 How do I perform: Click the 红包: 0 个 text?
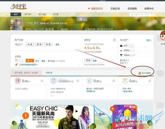124,63
